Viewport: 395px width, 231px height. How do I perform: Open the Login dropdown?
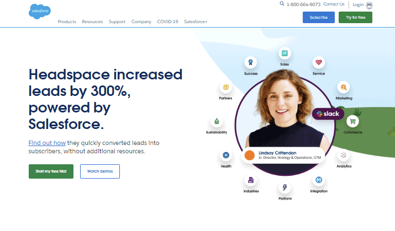tap(358, 4)
